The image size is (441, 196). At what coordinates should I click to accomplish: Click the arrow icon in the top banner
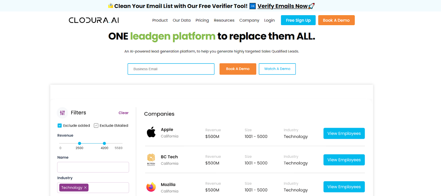[x=252, y=6]
